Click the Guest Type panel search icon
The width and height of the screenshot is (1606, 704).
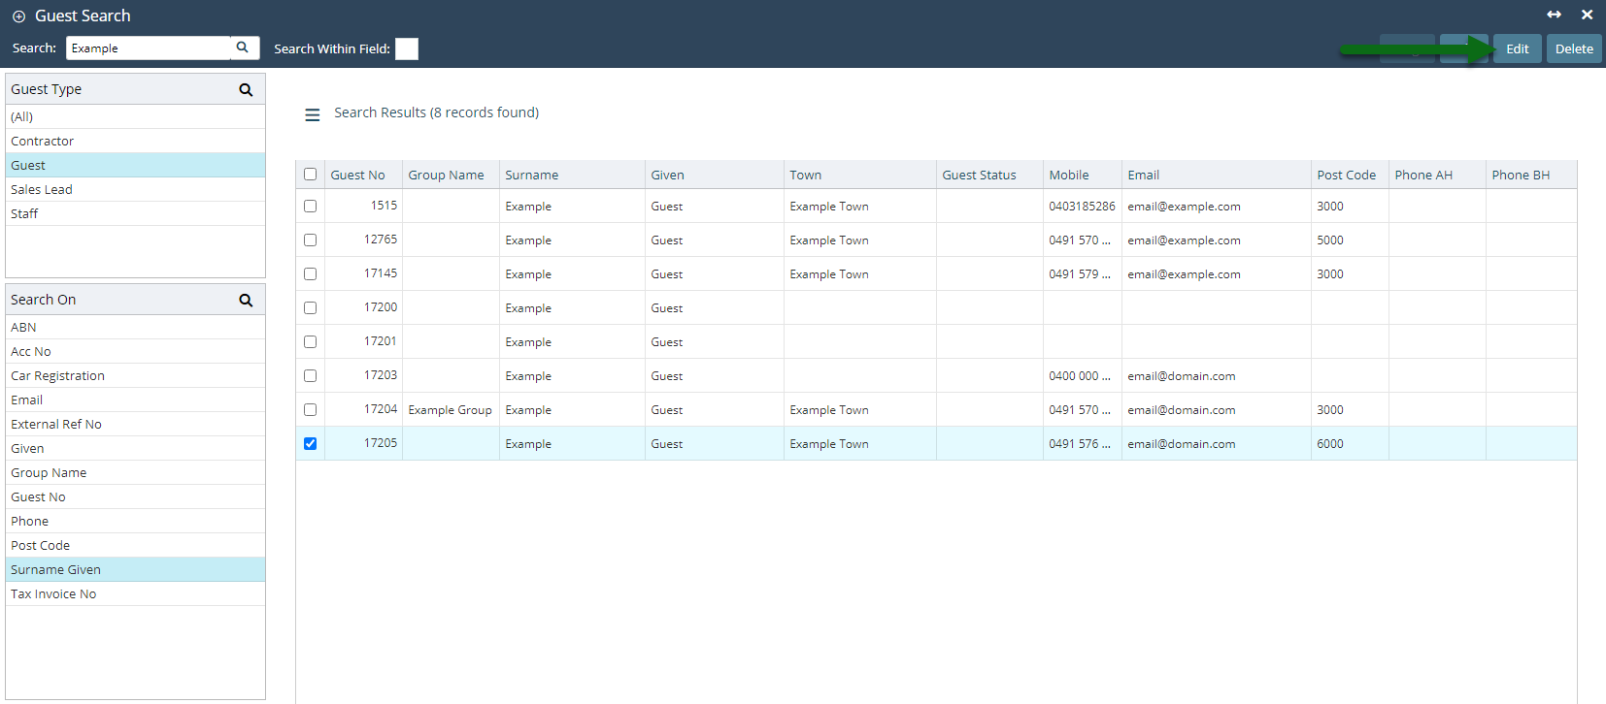(246, 89)
